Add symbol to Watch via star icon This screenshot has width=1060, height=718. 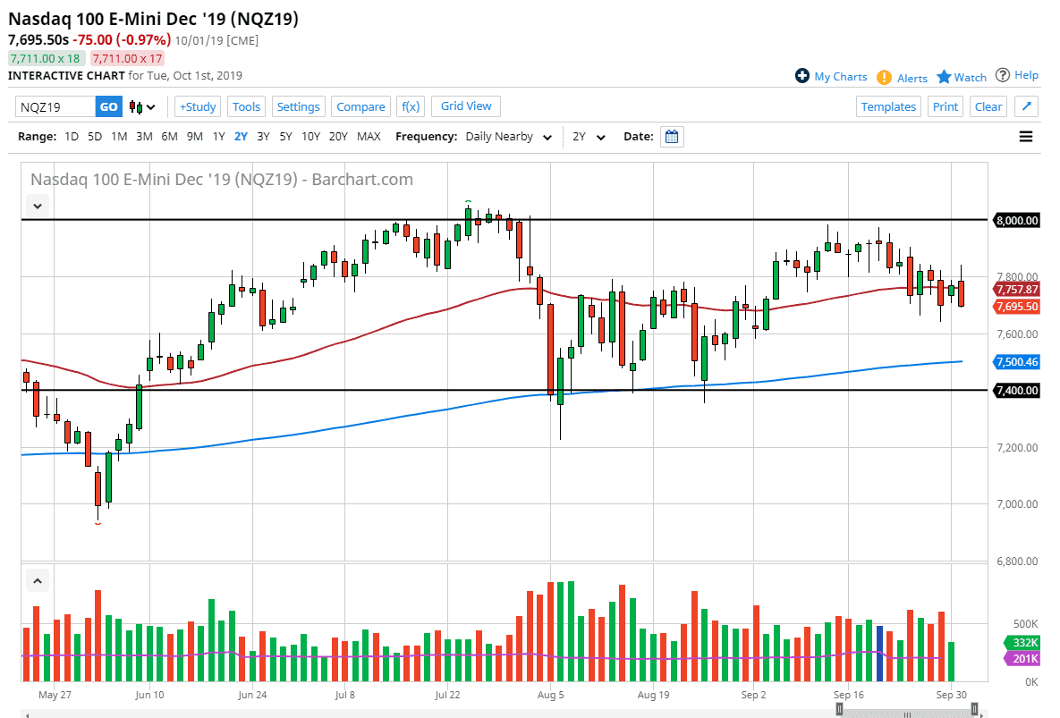click(946, 77)
